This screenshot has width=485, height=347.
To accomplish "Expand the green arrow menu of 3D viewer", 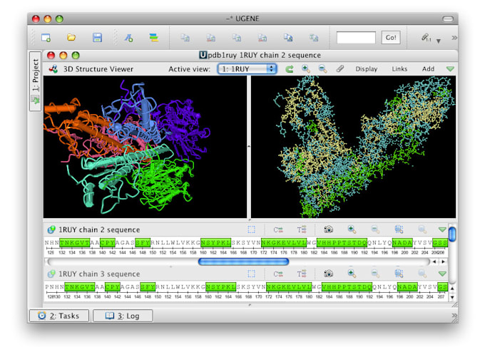I will pos(449,69).
